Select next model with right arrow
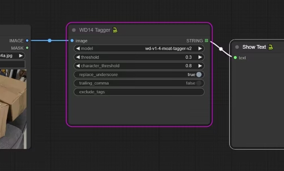 coord(200,48)
